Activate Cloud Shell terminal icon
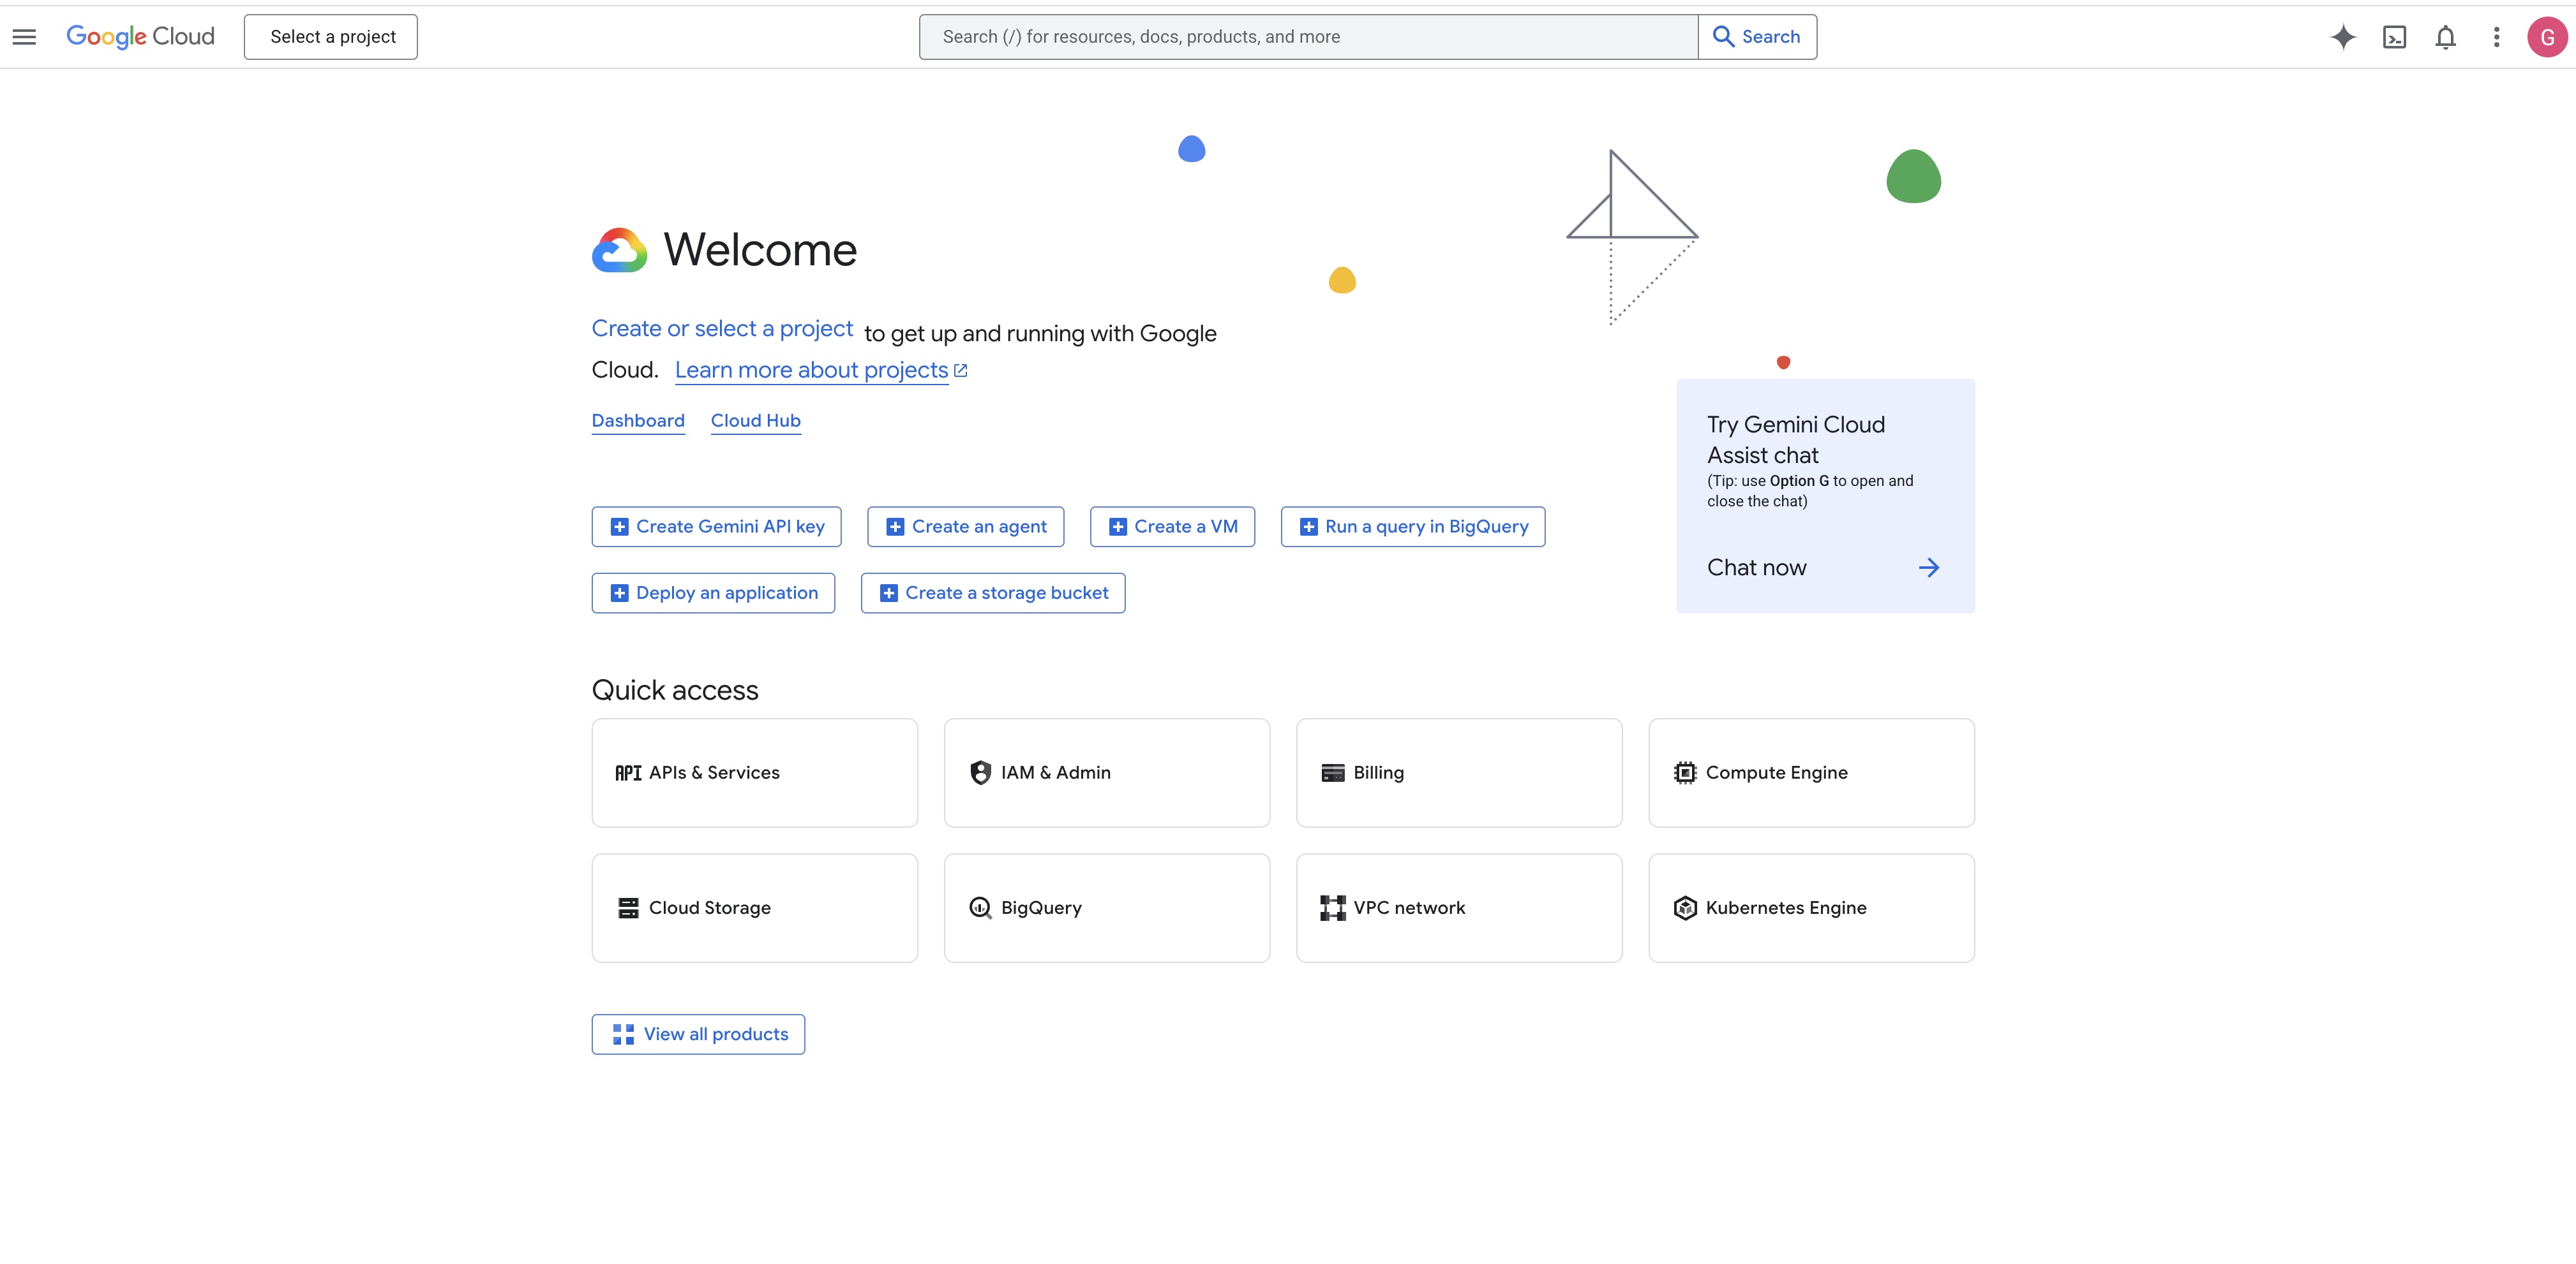2576x1264 pixels. pos(2394,37)
